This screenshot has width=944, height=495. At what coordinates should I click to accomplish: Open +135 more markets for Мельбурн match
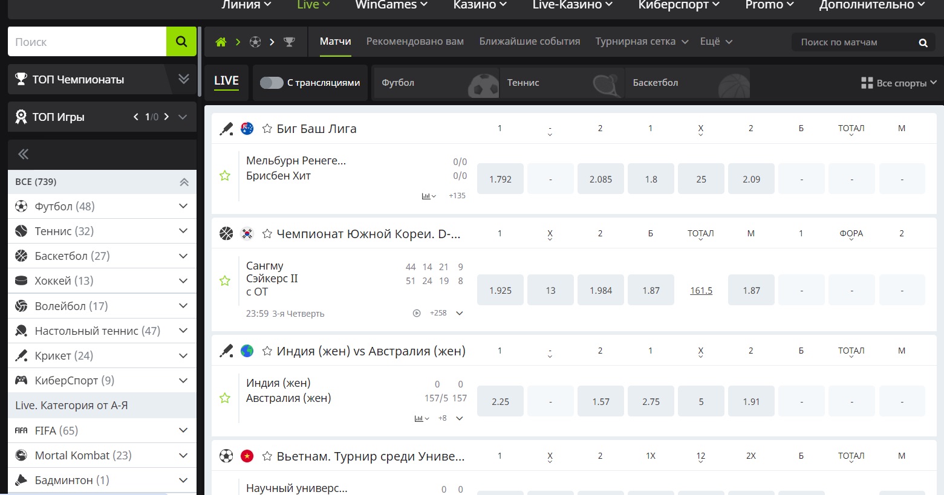(457, 196)
